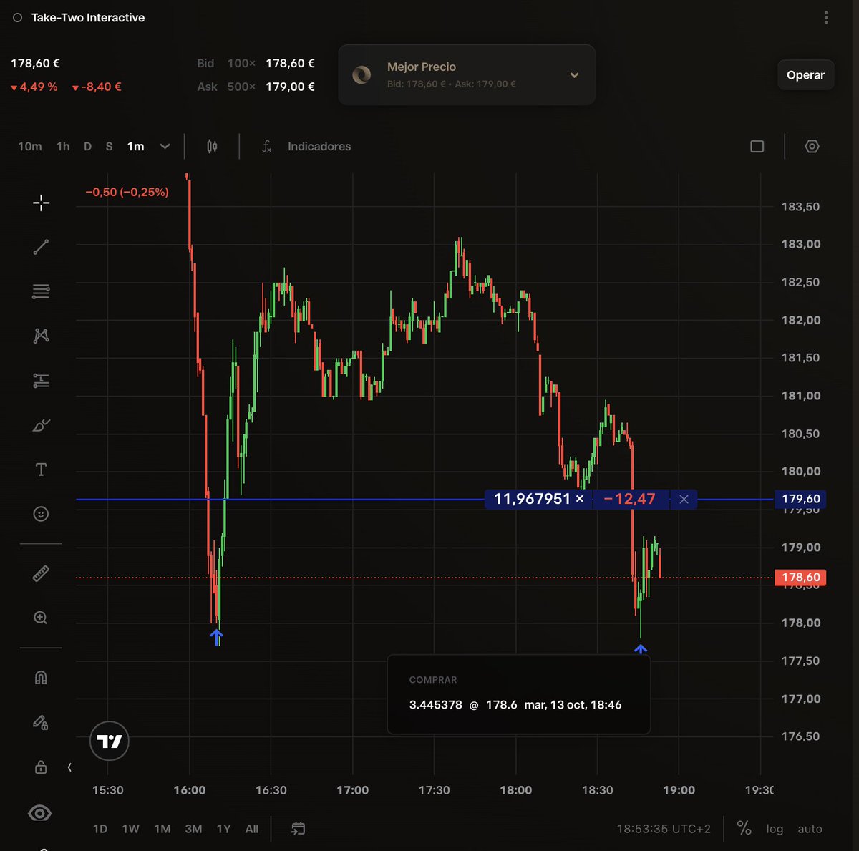Select the ruler measure tool

click(x=41, y=573)
